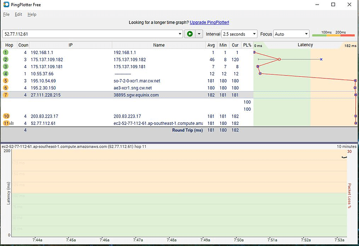Click the green start trace play button
The height and width of the screenshot is (246, 359).
pyautogui.click(x=190, y=34)
